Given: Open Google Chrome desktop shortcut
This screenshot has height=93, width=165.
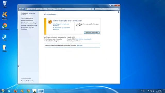Looking at the screenshot, I should (5, 26).
